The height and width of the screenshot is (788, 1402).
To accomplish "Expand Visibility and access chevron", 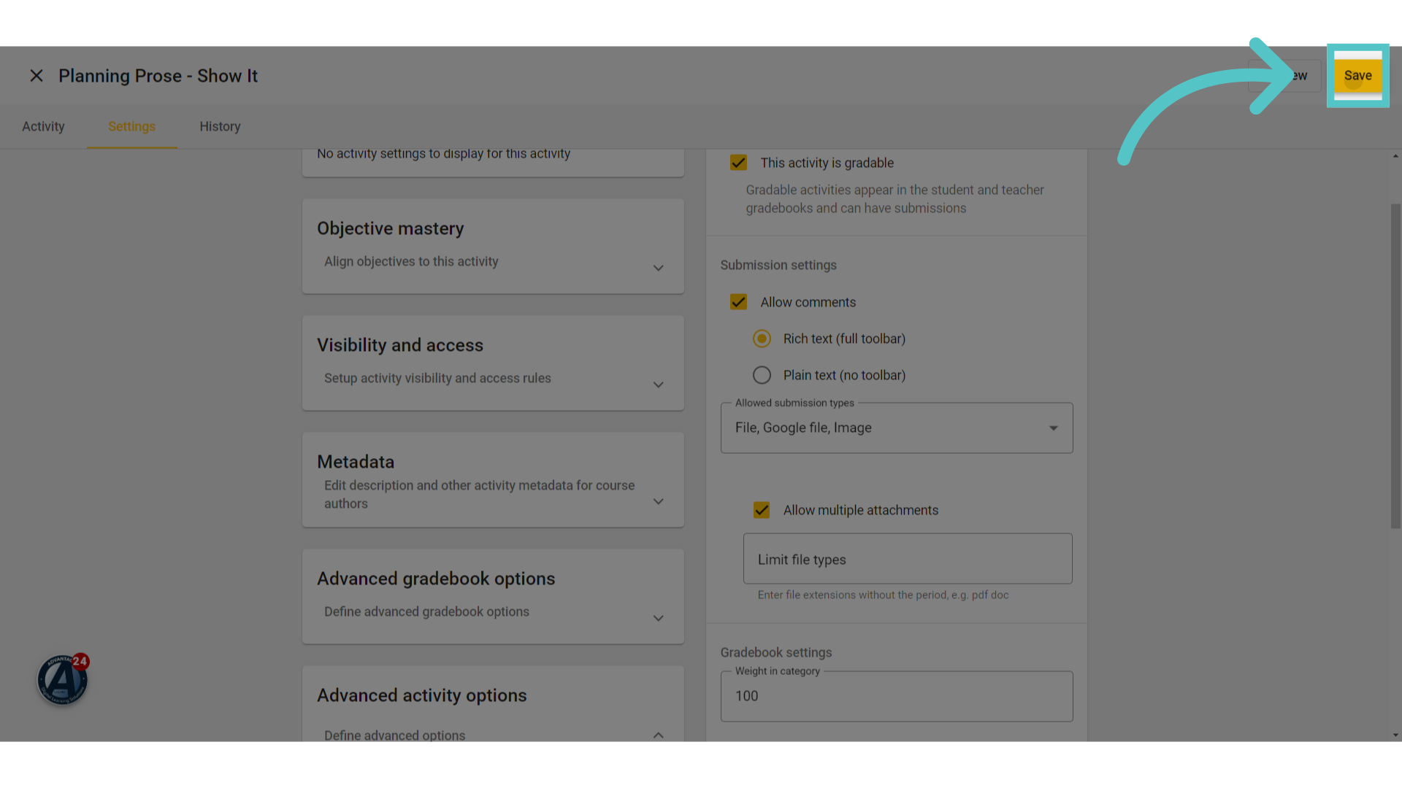I will 658,385.
